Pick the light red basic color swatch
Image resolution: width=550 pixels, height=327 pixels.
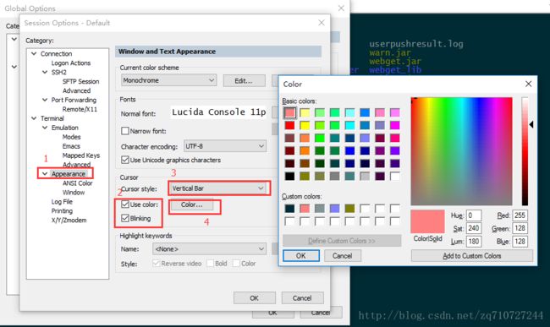(289, 112)
